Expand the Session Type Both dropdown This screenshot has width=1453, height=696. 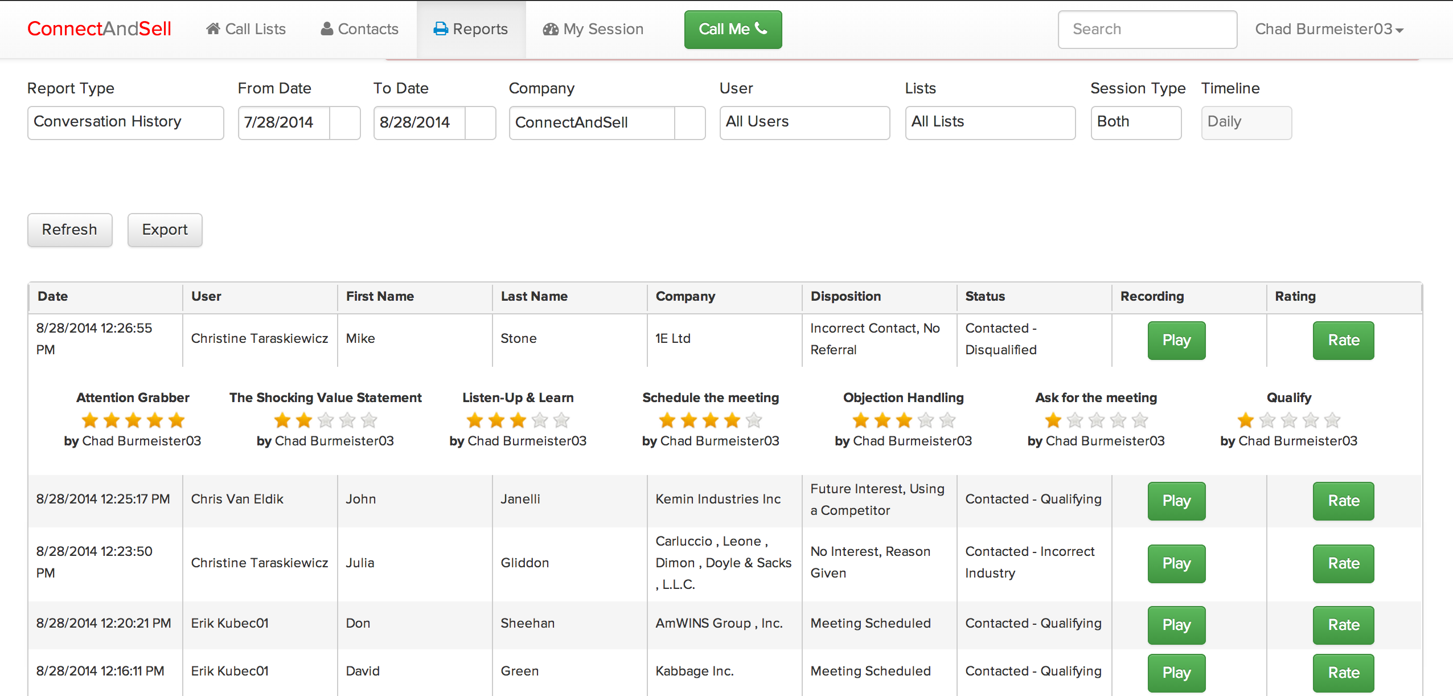[1135, 122]
